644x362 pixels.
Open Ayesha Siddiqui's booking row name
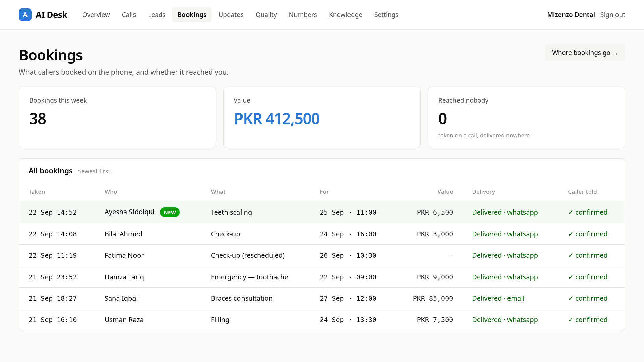[x=129, y=212]
